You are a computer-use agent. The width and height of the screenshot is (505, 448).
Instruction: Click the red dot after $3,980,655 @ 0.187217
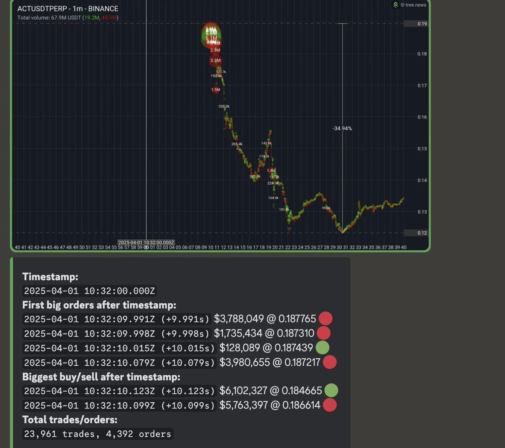[330, 362]
